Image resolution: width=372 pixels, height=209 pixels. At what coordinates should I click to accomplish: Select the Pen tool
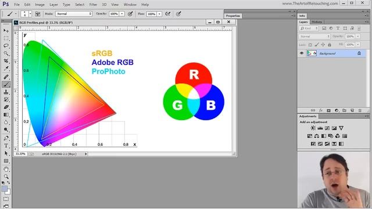(x=6, y=138)
